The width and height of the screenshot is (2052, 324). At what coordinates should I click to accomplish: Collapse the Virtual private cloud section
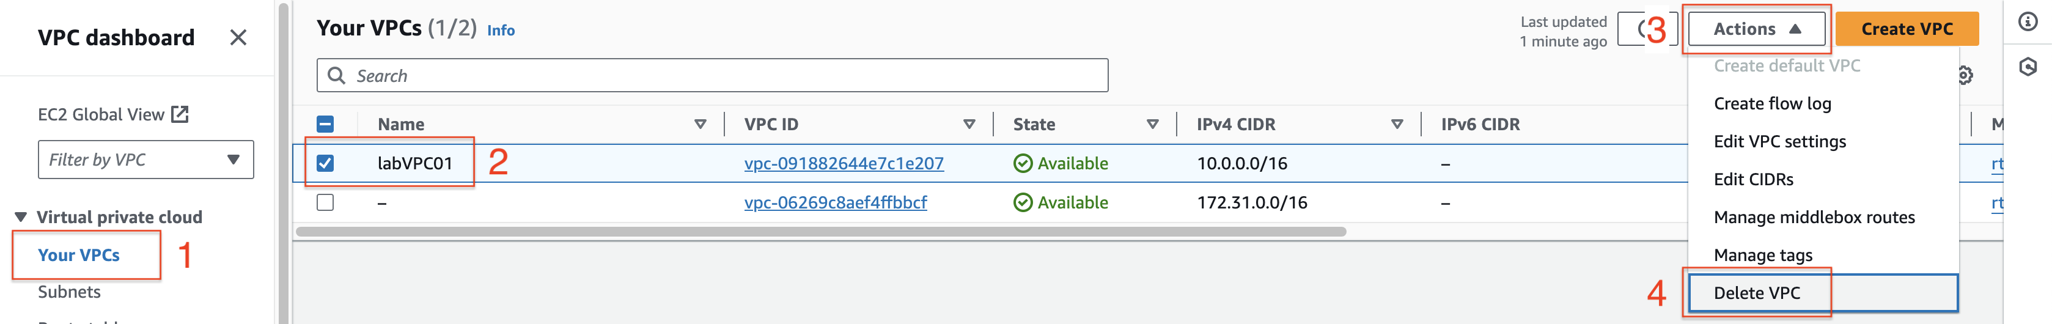[x=21, y=218]
